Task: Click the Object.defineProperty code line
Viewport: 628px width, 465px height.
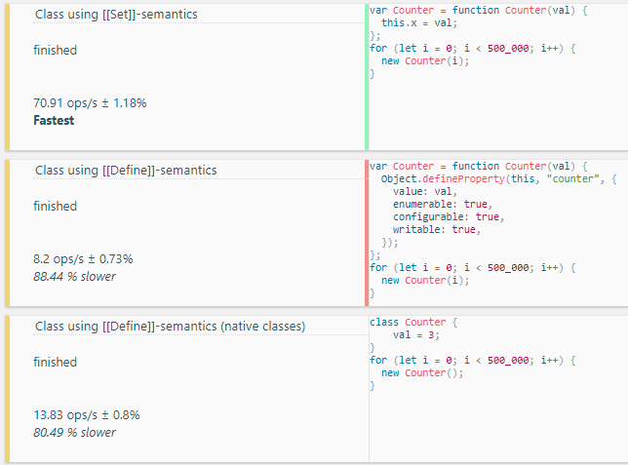Action: 499,178
